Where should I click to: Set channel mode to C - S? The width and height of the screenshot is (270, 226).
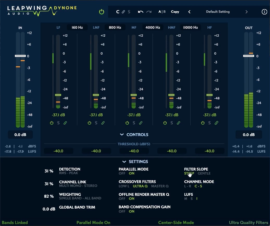(x=198, y=186)
